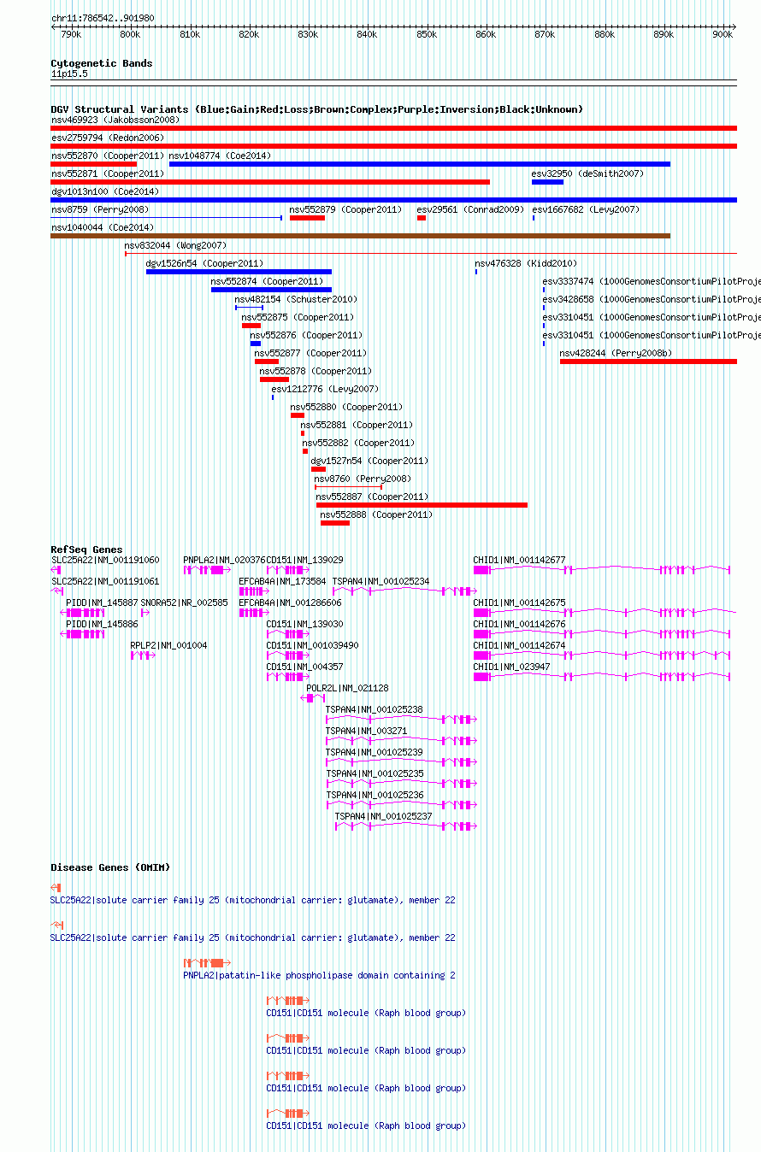Click the PNPLA2|NM_020376 gene label
Image resolution: width=761 pixels, height=1152 pixels.
[224, 560]
